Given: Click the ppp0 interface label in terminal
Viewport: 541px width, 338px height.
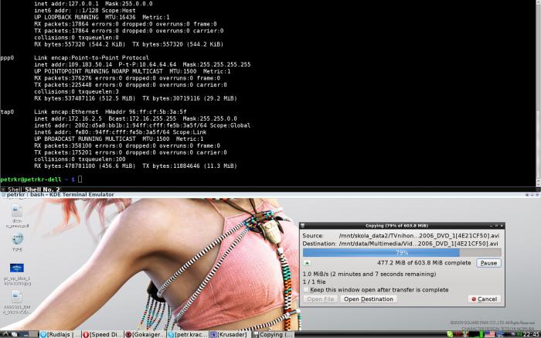Looking at the screenshot, I should (x=7, y=58).
